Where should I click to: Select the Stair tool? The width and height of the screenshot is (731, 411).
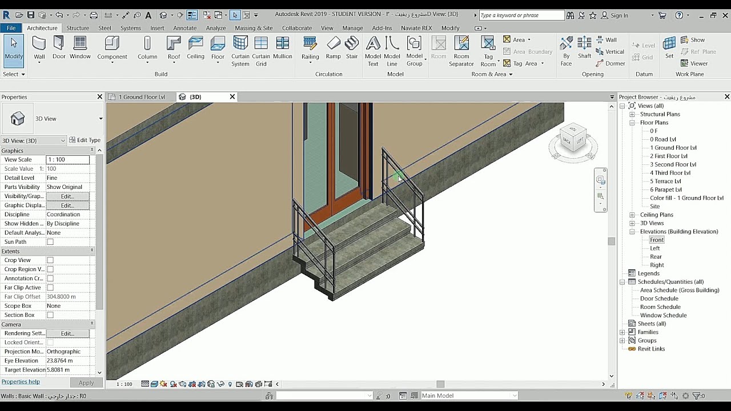[352, 48]
